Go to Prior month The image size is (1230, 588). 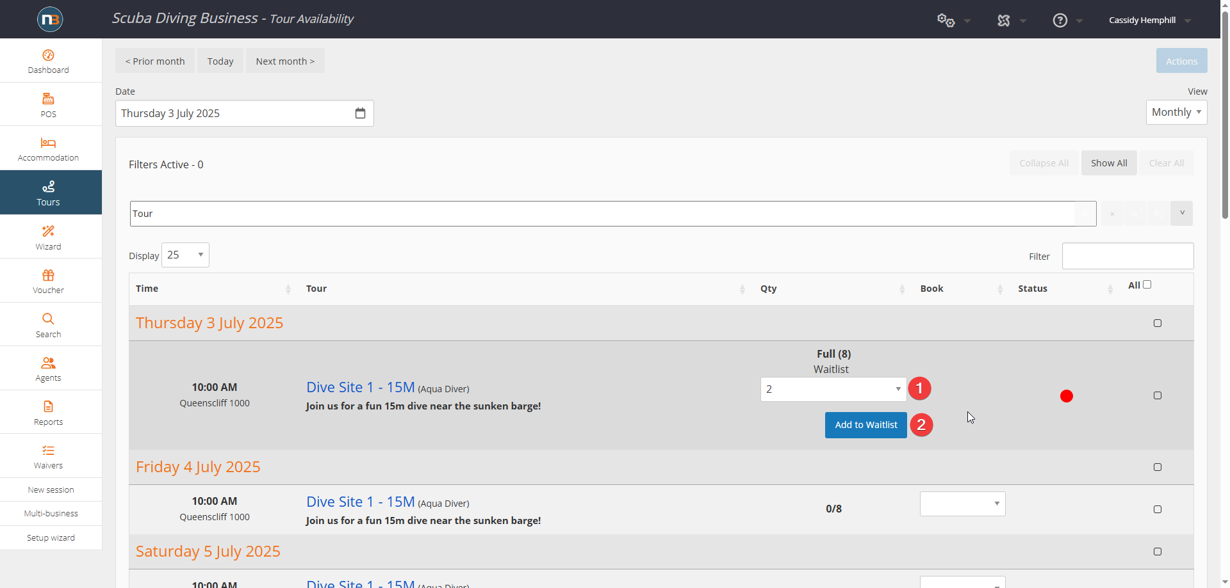[x=155, y=61]
